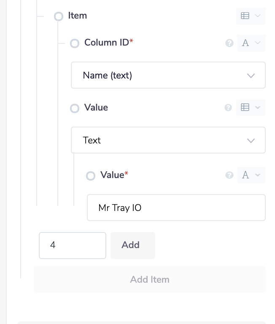The image size is (275, 324).
Task: Open help tooltip for nested Value*
Action: (x=229, y=175)
